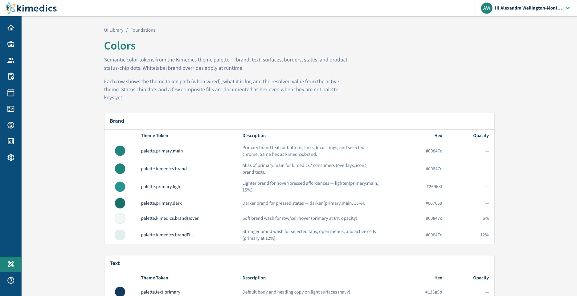This screenshot has width=577, height=296.
Task: Click Theme Token header in the Brand table
Action: (154, 136)
